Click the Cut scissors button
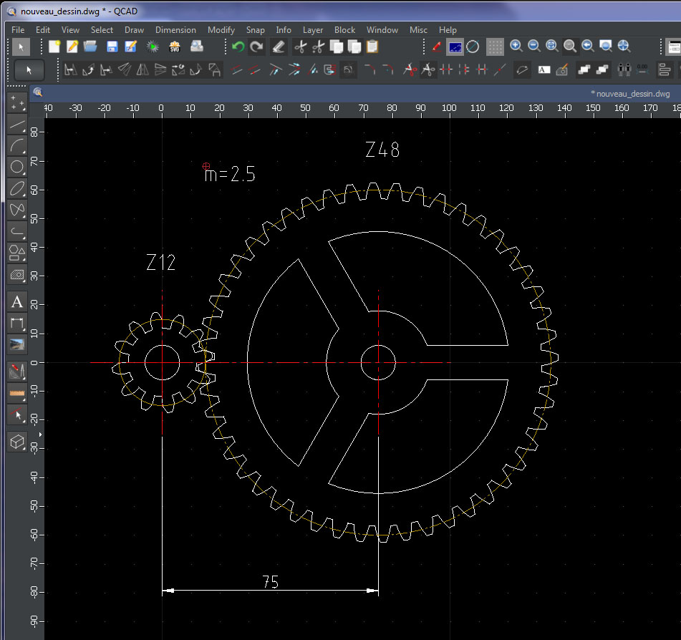This screenshot has height=640, width=681. click(x=300, y=47)
